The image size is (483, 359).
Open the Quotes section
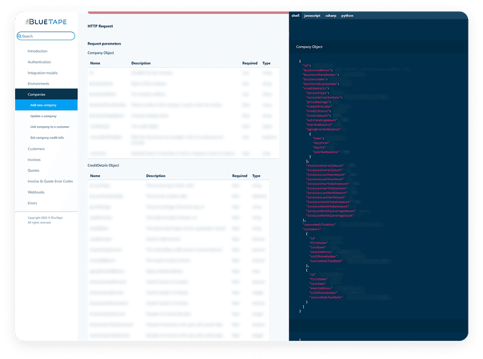33,171
